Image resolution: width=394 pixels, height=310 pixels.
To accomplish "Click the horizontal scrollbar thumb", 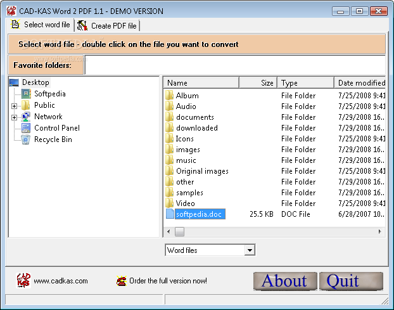I will (x=179, y=231).
